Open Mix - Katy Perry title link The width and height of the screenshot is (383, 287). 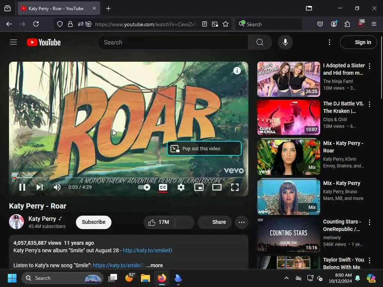341,183
